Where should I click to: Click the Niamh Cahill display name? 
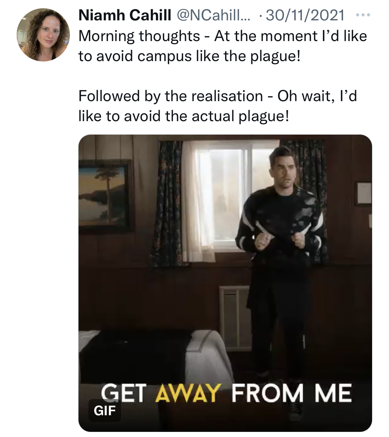pos(125,15)
